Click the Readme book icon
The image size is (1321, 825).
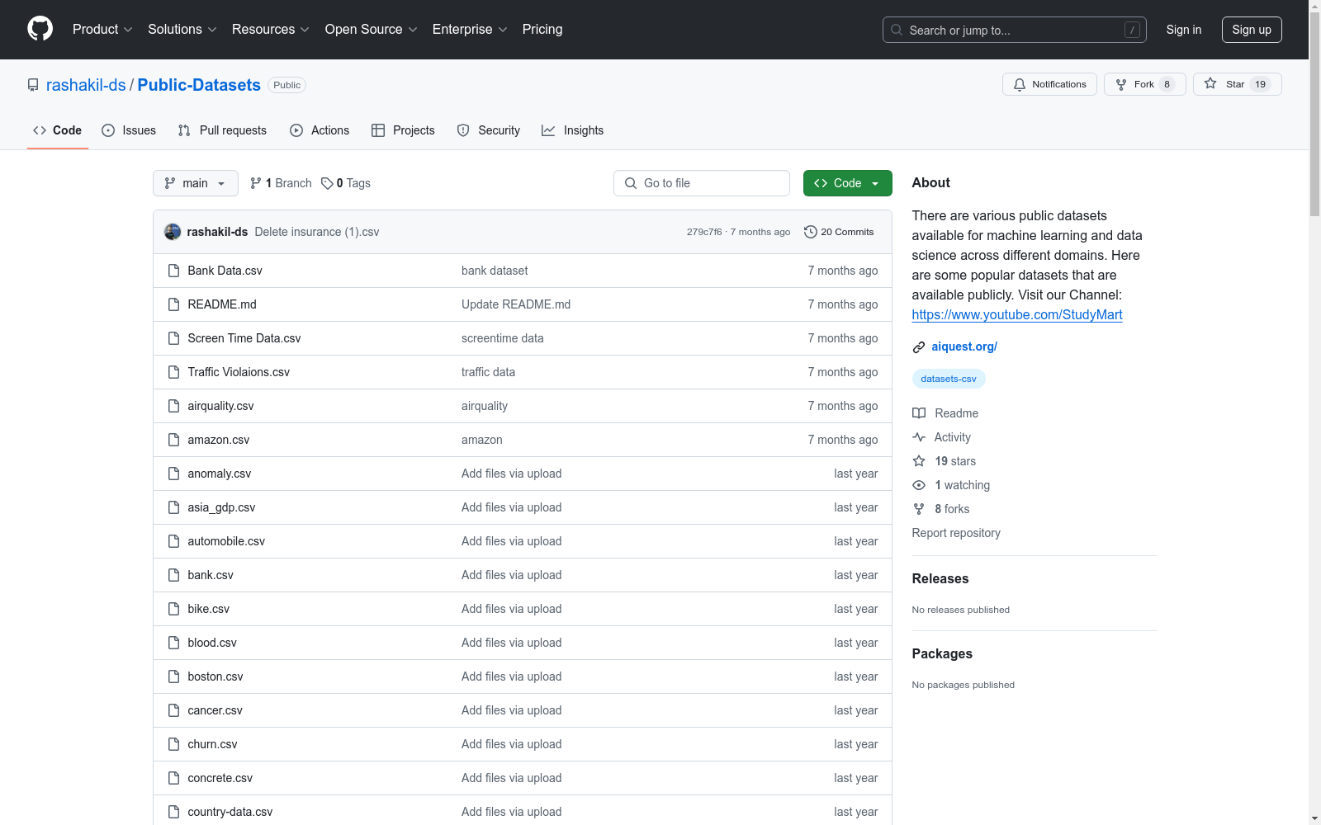point(919,413)
